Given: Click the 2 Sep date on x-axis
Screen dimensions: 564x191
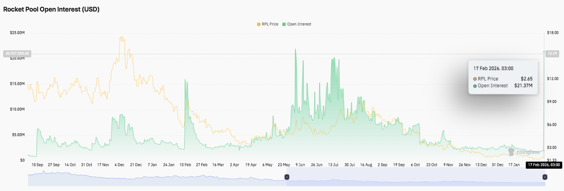Looking at the screenshot, I should coord(382,165).
